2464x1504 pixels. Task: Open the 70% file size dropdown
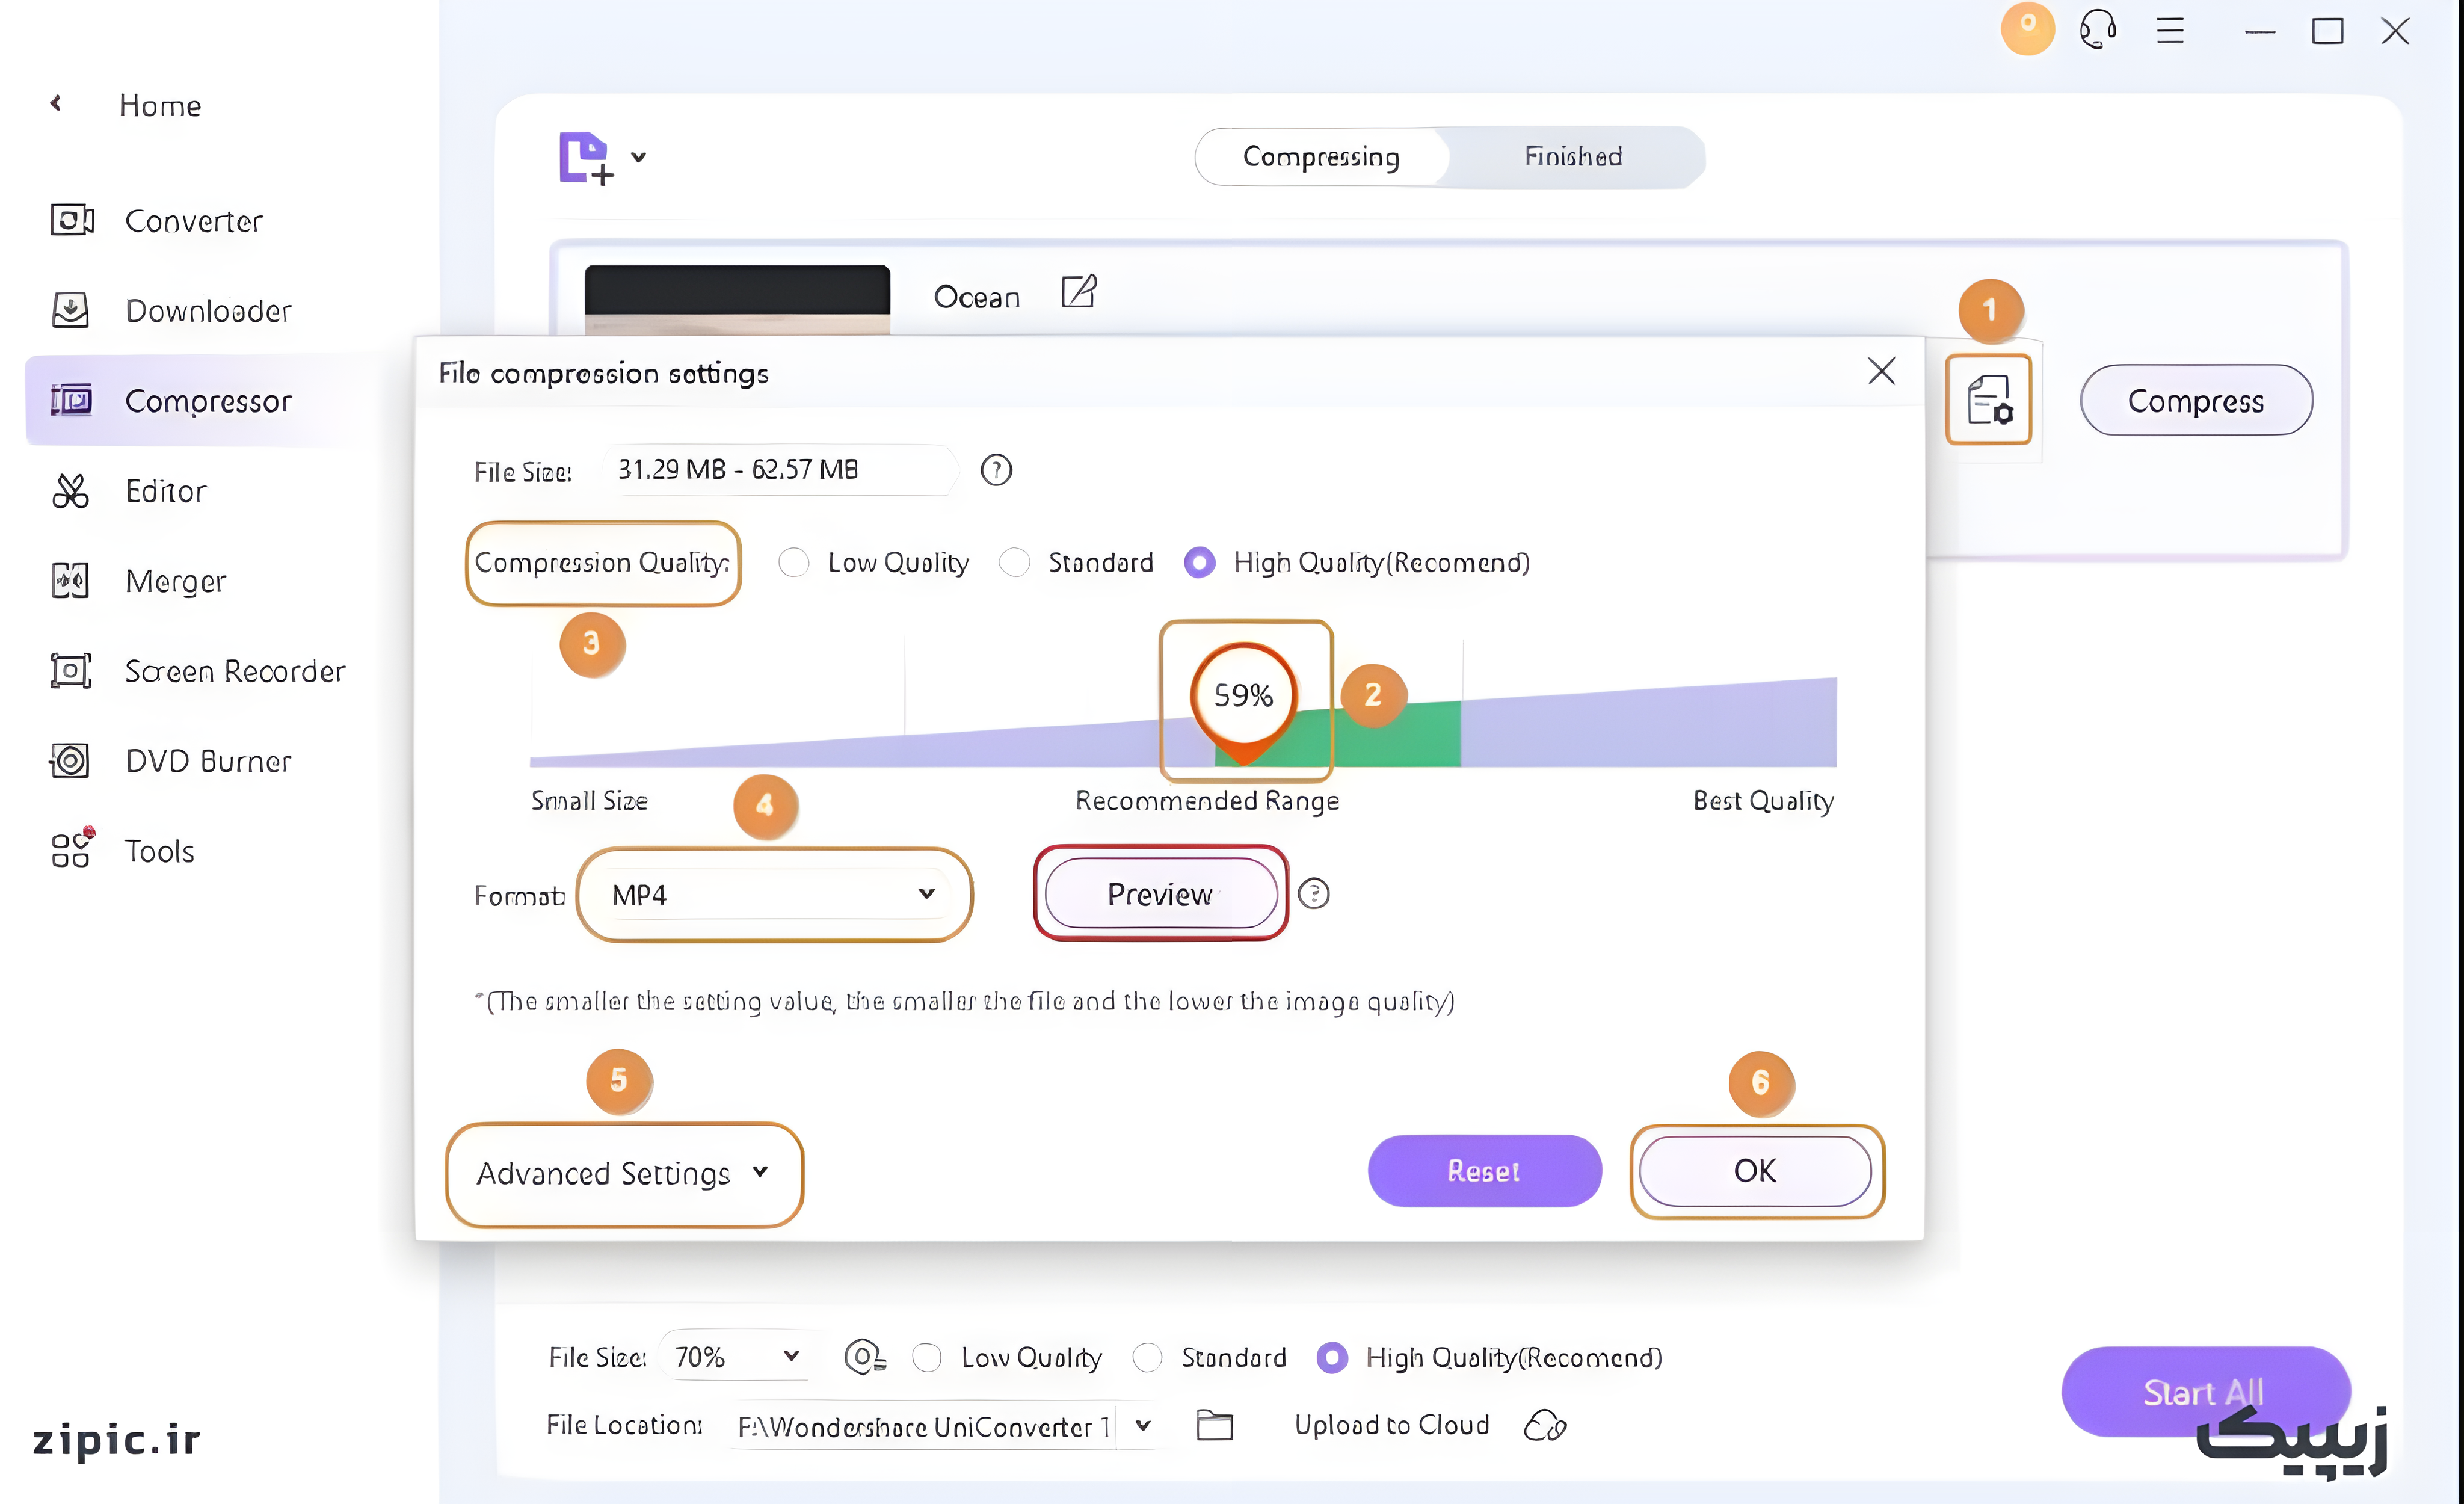click(735, 1357)
